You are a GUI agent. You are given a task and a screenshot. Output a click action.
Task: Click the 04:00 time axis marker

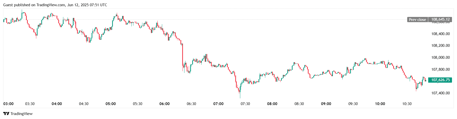point(57,104)
